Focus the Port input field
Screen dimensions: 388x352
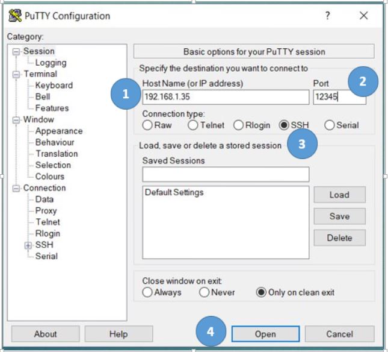(x=339, y=97)
